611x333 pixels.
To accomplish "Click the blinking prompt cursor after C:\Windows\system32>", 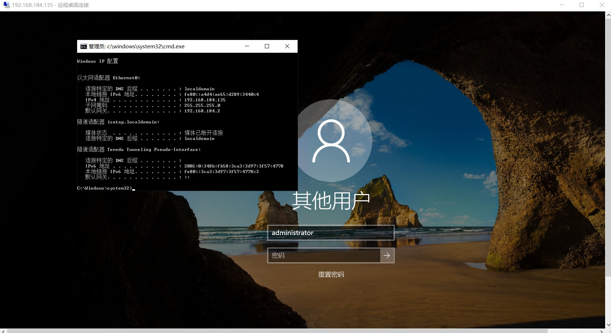I will 134,189.
